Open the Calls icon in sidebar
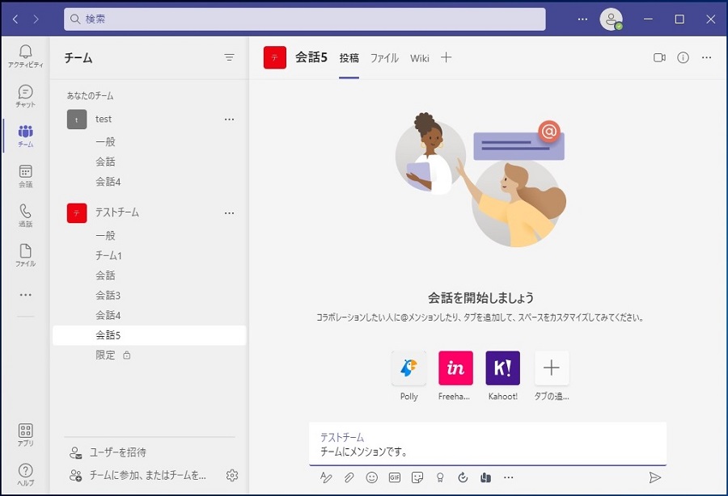 [x=25, y=215]
